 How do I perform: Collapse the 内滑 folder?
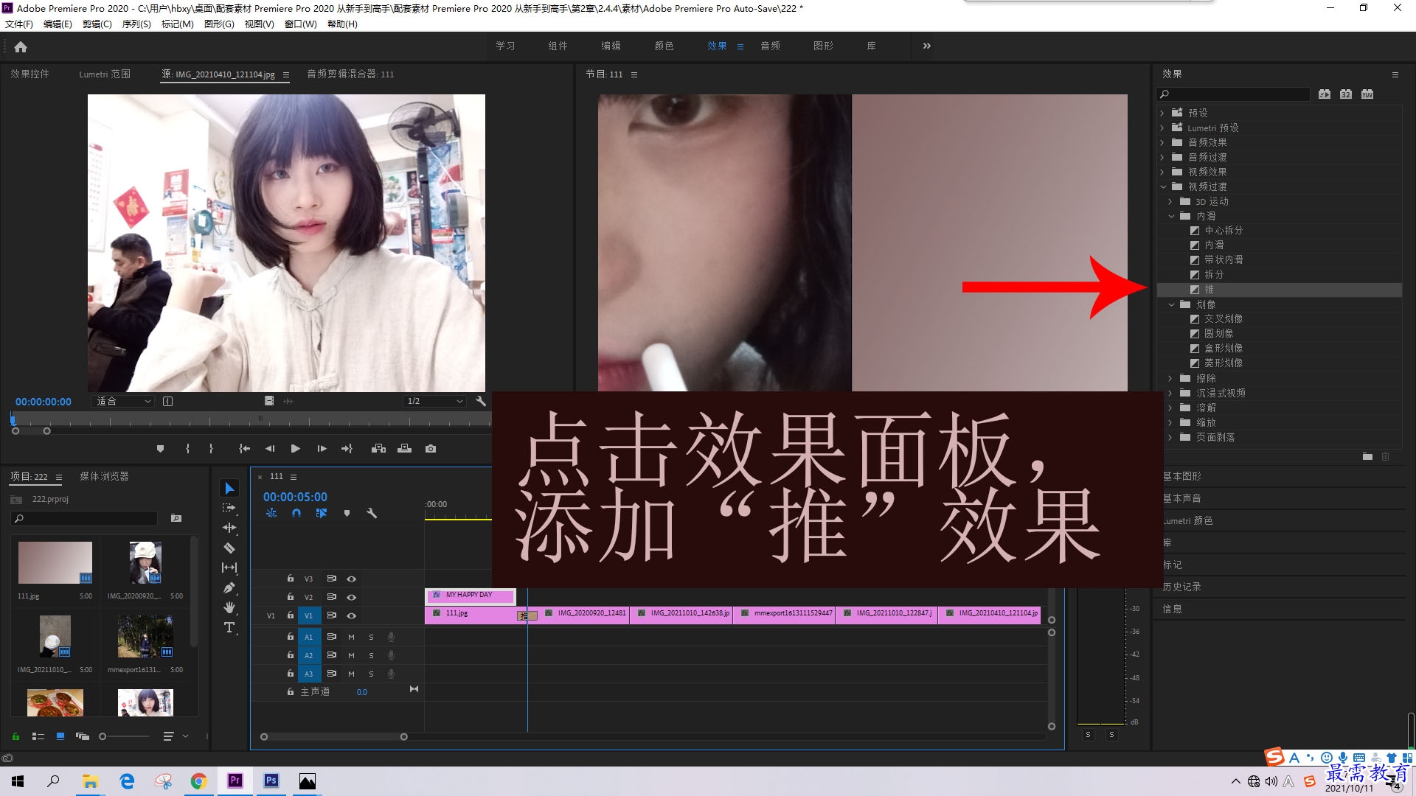(1170, 216)
